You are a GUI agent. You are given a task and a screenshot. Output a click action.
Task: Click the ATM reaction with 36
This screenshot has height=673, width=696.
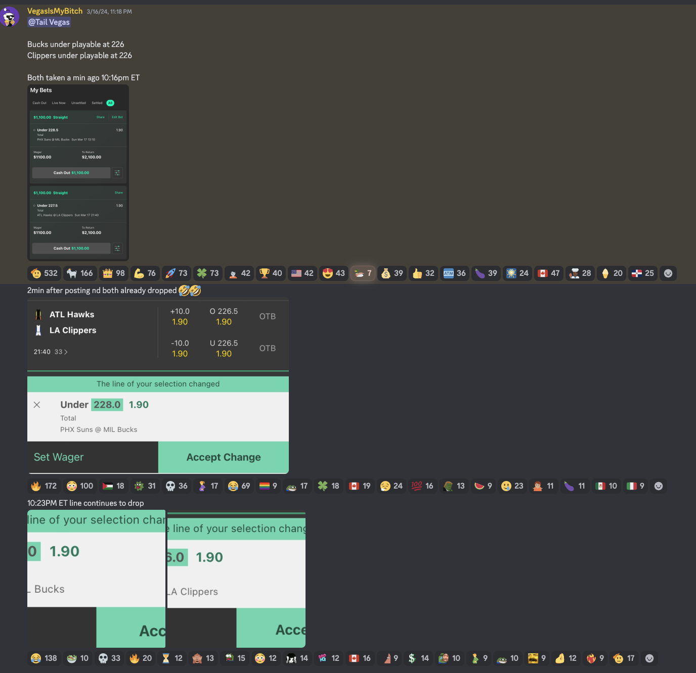[x=455, y=273]
